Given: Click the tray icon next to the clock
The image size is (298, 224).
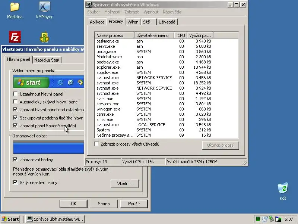Looking at the screenshot, I should (x=278, y=219).
